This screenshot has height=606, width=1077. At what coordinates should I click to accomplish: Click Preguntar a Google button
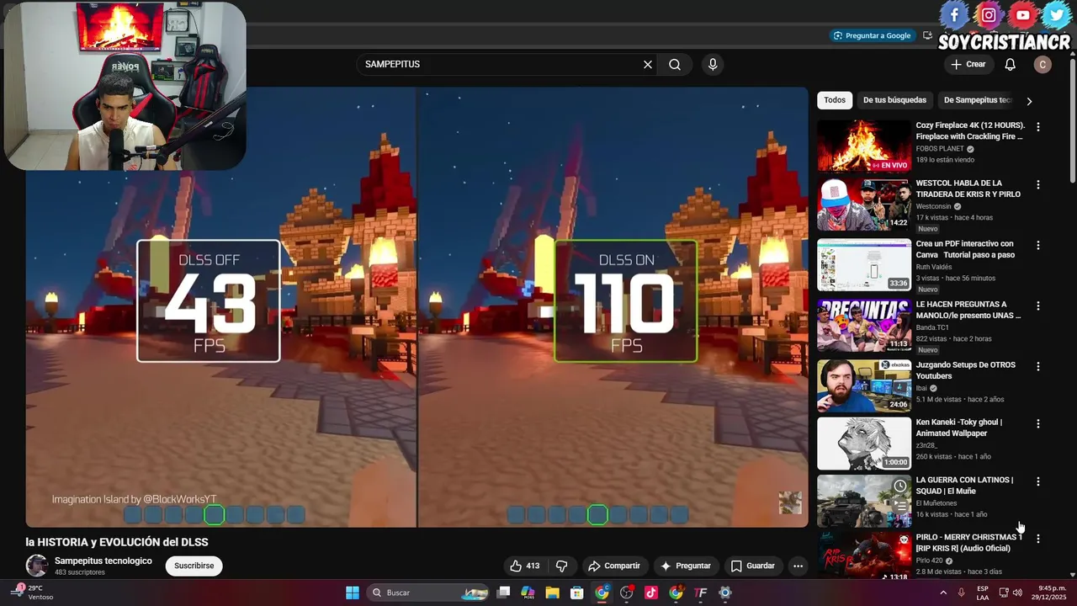[x=872, y=35]
